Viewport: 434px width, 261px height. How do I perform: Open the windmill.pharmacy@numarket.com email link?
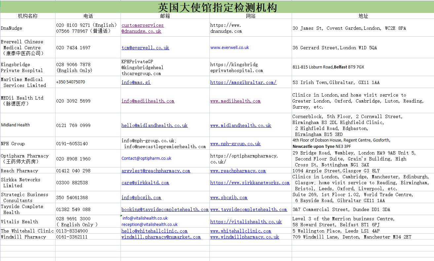tap(161, 237)
